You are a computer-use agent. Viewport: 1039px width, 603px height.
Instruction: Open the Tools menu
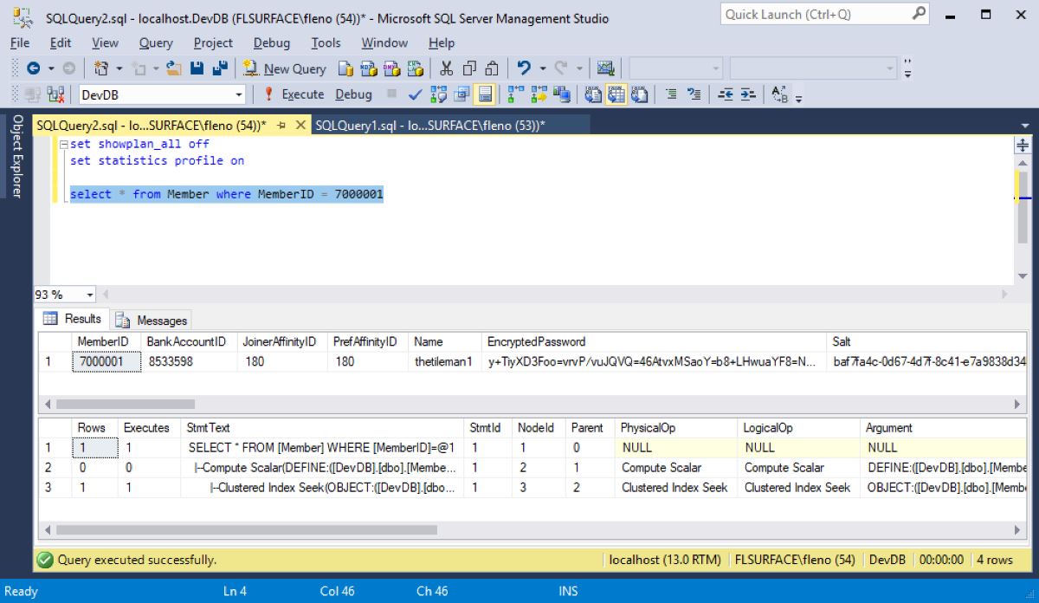coord(326,42)
